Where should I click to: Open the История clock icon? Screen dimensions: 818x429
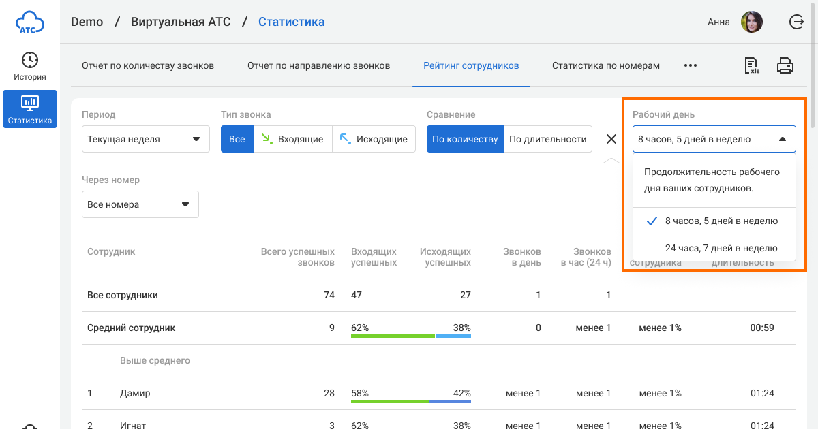pyautogui.click(x=30, y=60)
